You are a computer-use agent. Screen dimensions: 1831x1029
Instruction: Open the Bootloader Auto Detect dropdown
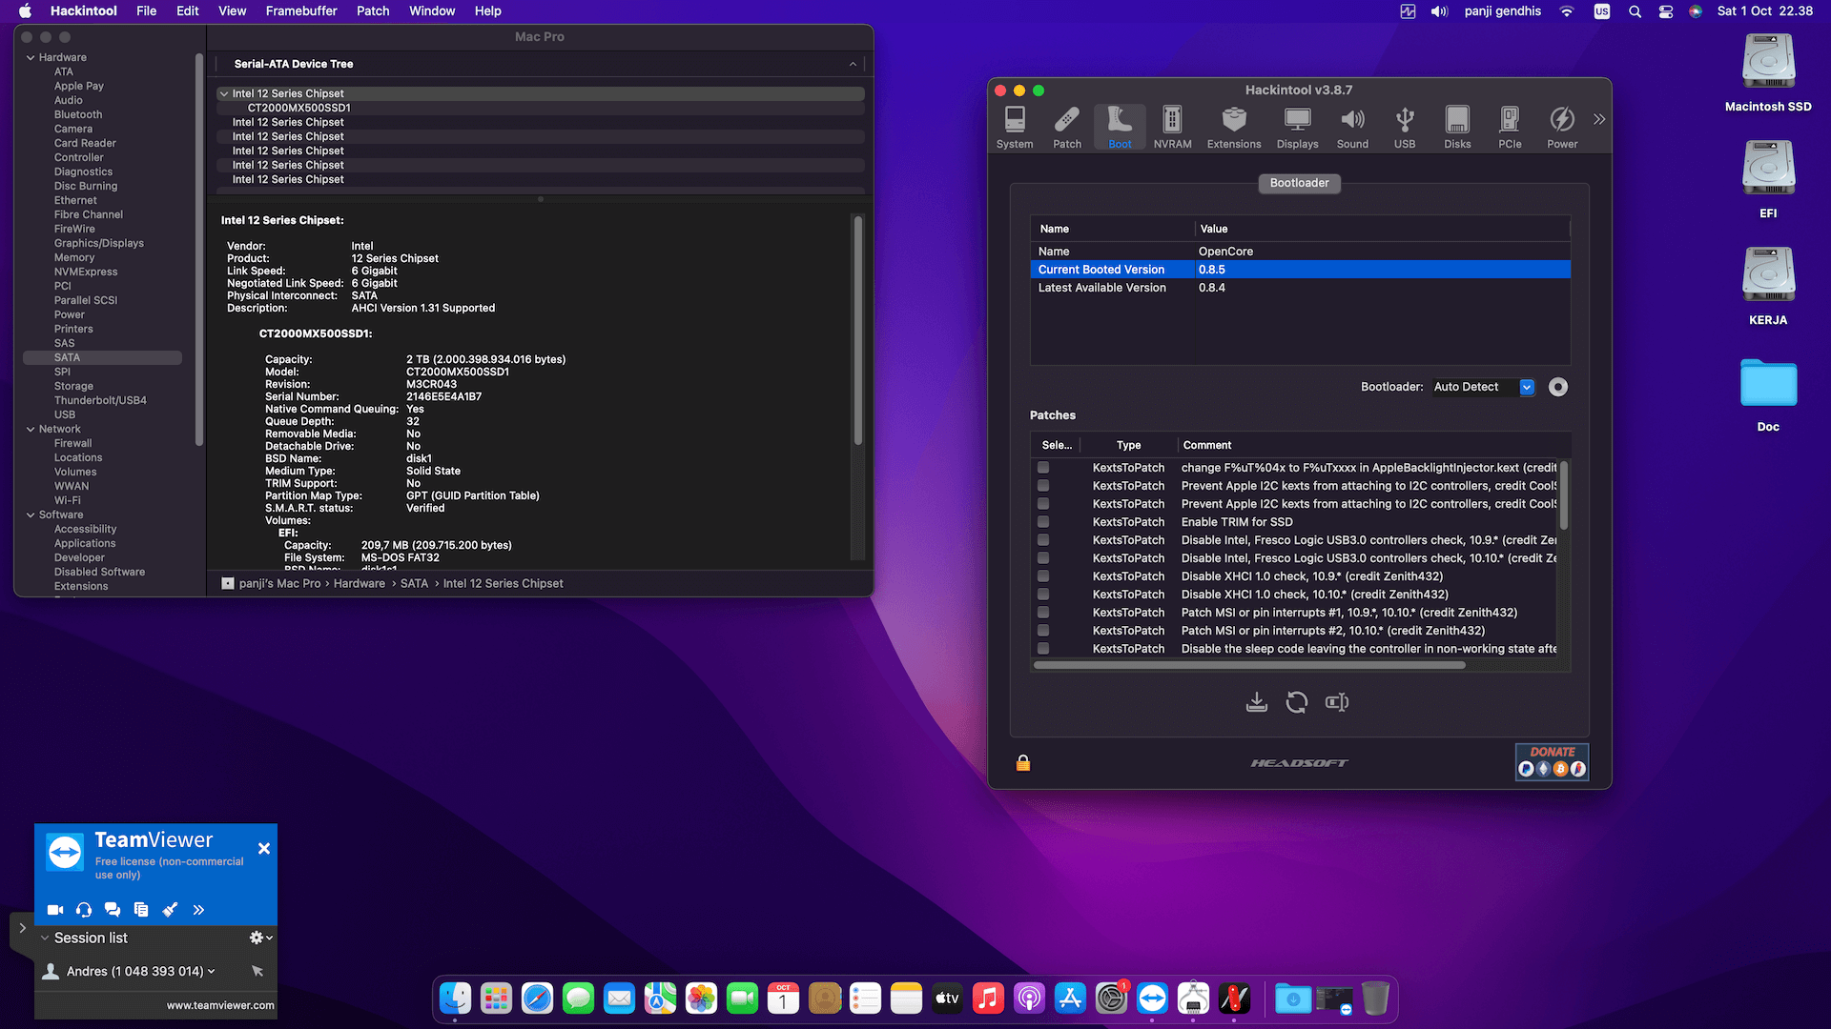(1484, 387)
